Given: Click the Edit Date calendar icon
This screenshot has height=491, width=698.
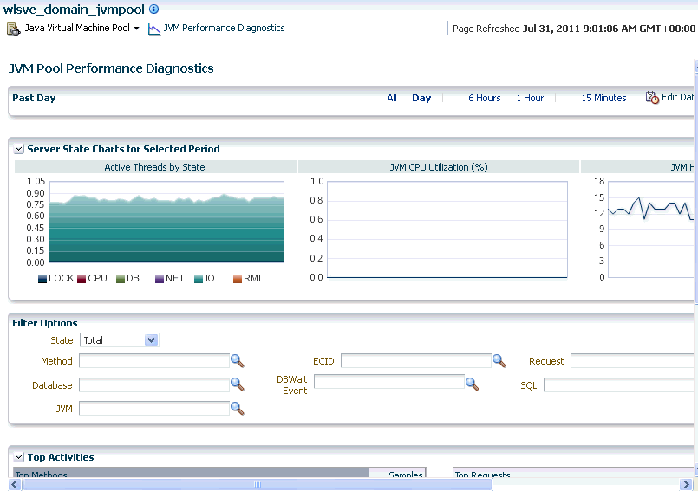Looking at the screenshot, I should click(652, 97).
